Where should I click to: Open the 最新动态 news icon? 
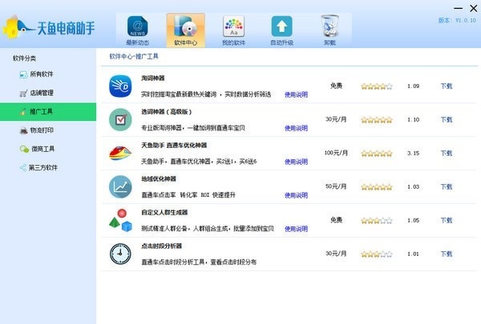[x=137, y=26]
